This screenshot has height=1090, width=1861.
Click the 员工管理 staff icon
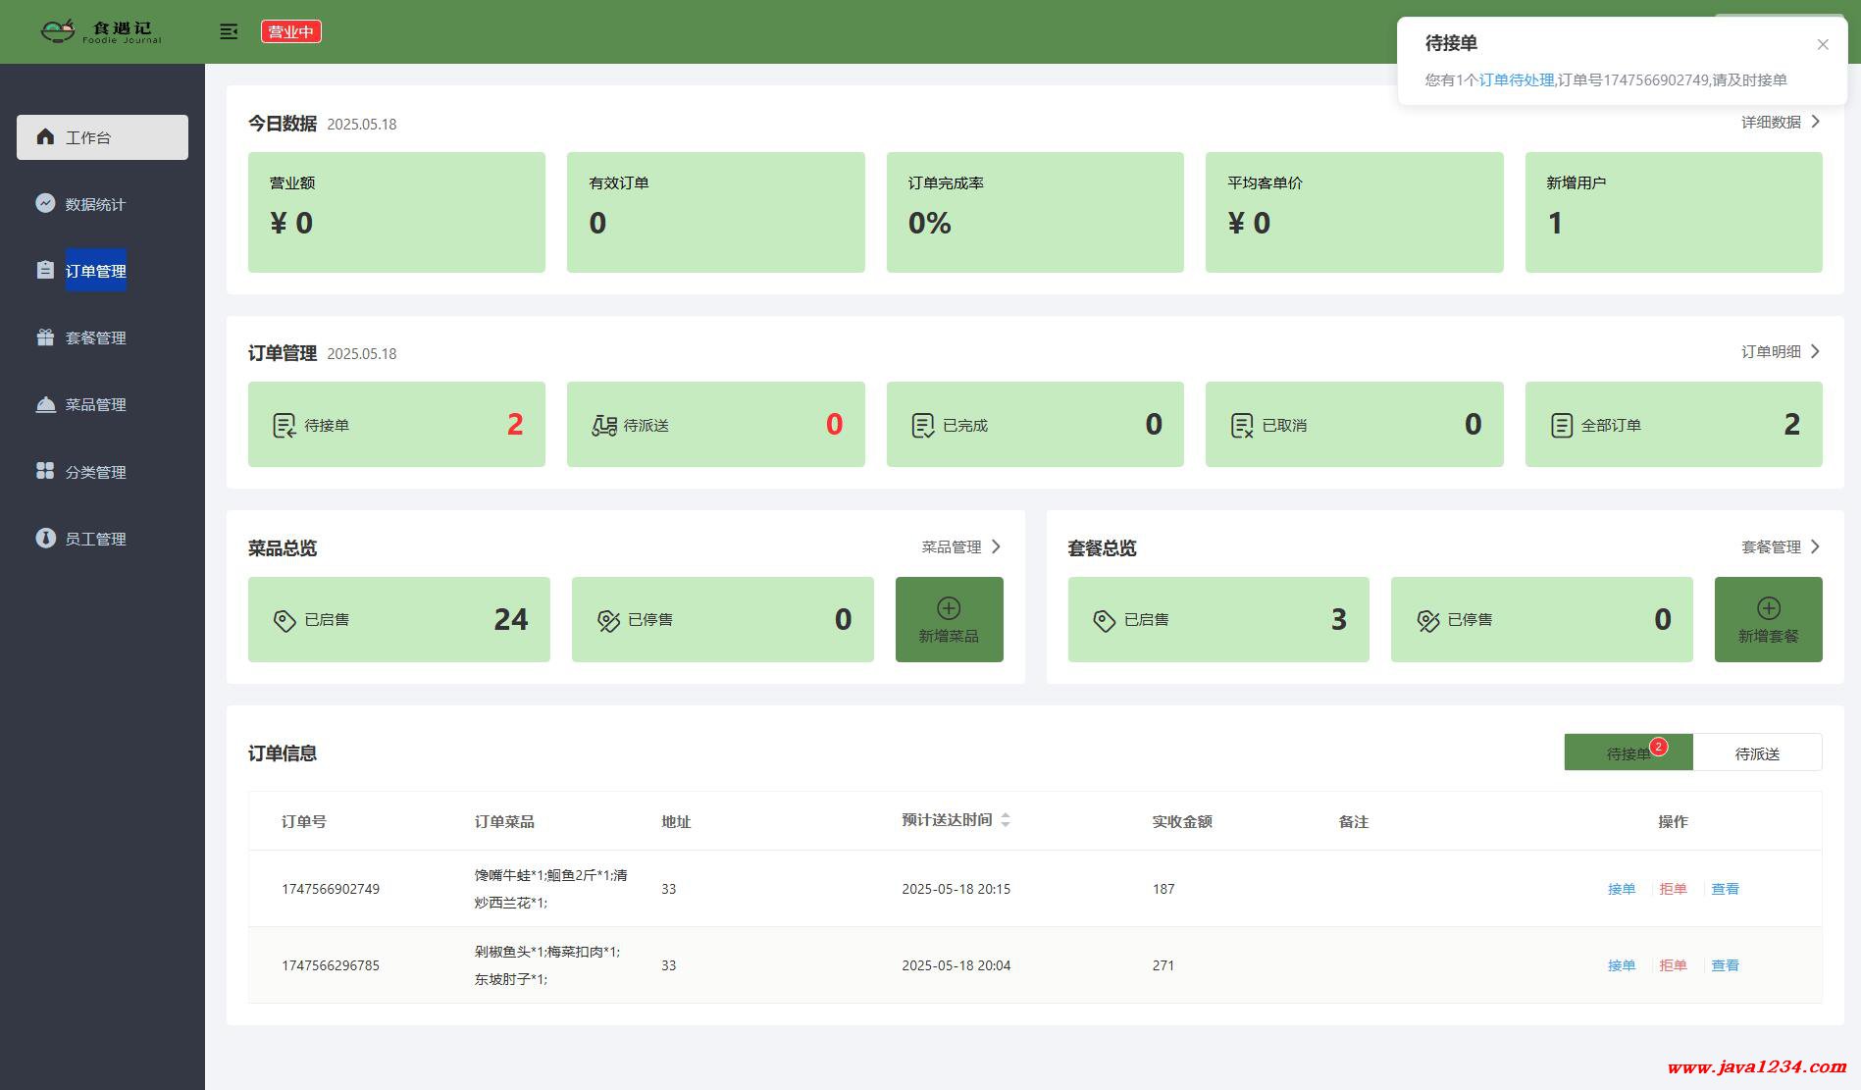(x=45, y=538)
